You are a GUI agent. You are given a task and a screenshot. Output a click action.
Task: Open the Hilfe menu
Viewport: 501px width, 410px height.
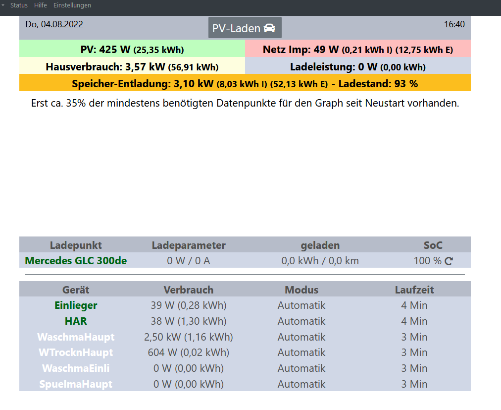[41, 5]
